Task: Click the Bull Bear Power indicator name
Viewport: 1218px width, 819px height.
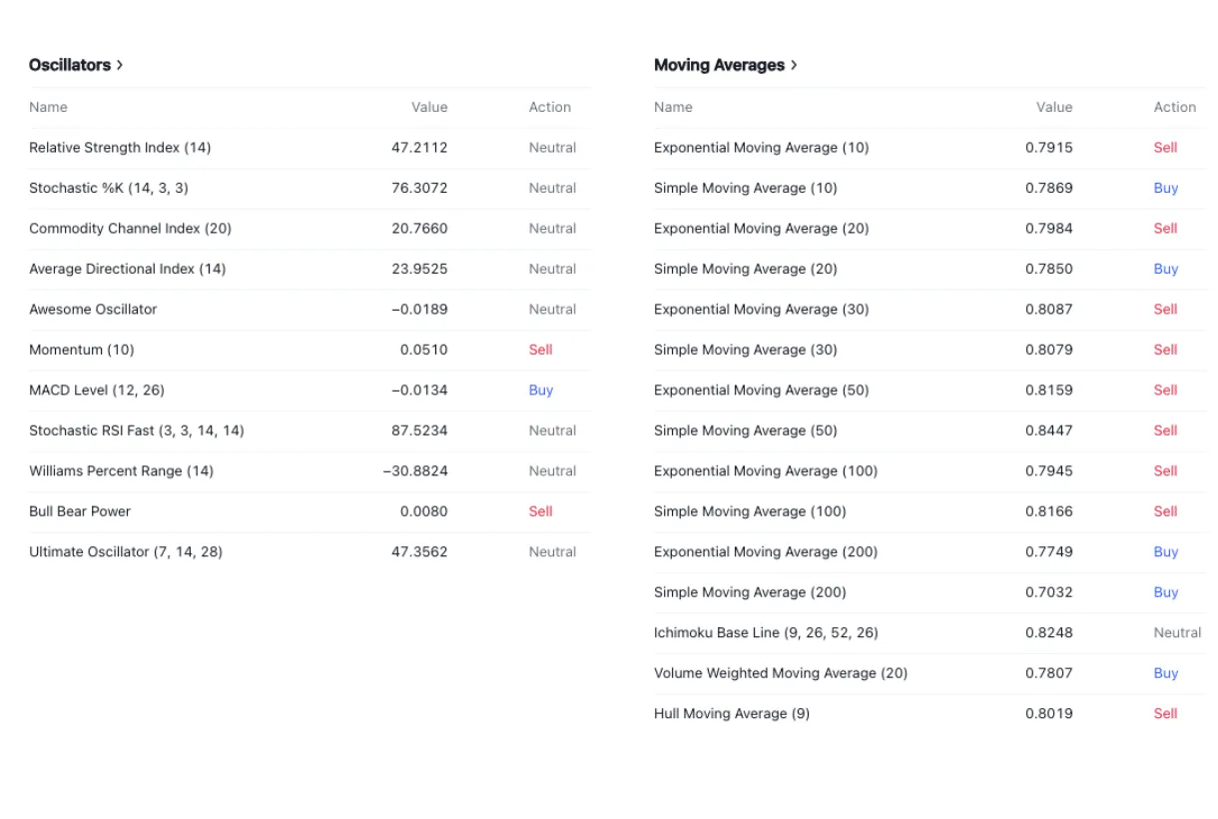Action: pos(80,511)
